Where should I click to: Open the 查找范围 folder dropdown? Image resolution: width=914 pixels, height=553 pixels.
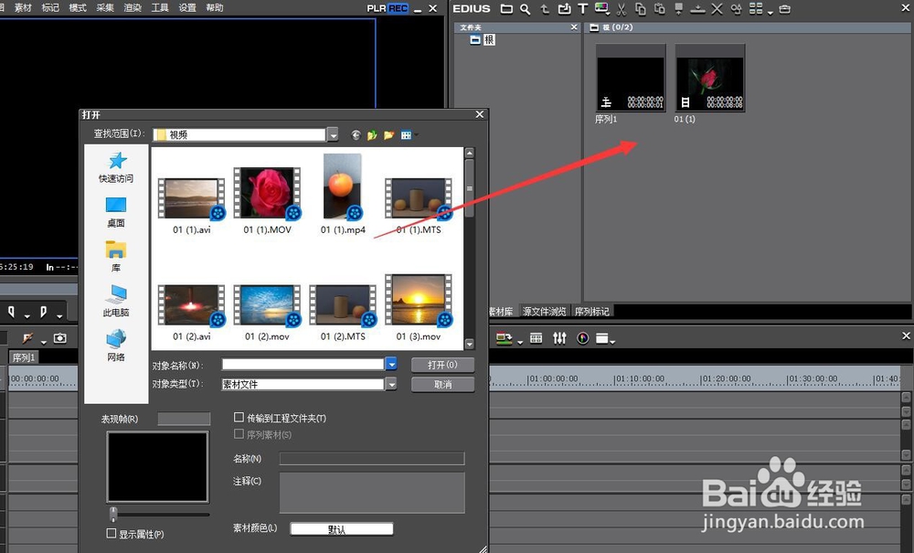coord(333,135)
